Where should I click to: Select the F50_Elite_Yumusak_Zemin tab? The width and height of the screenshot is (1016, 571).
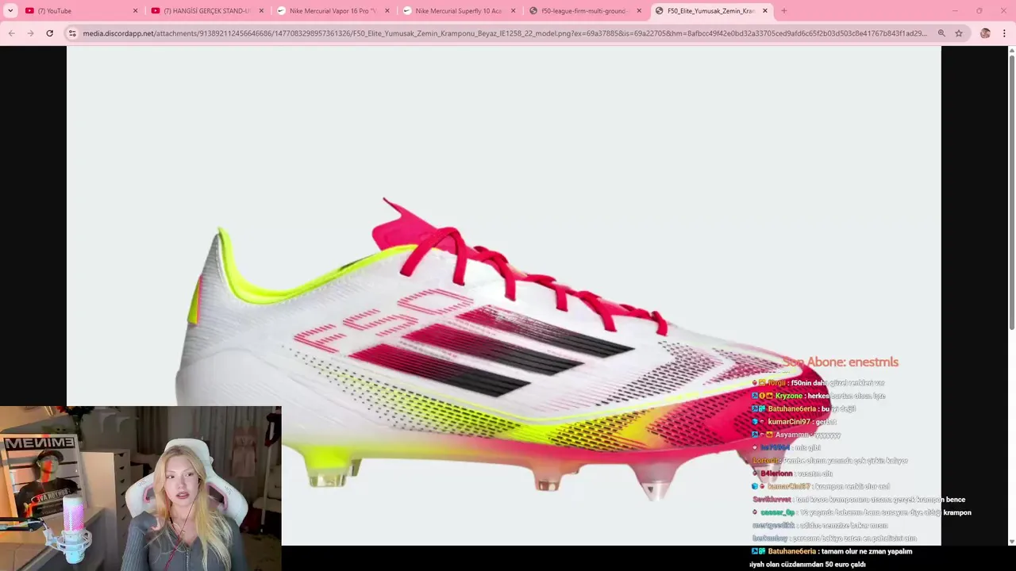(x=711, y=10)
